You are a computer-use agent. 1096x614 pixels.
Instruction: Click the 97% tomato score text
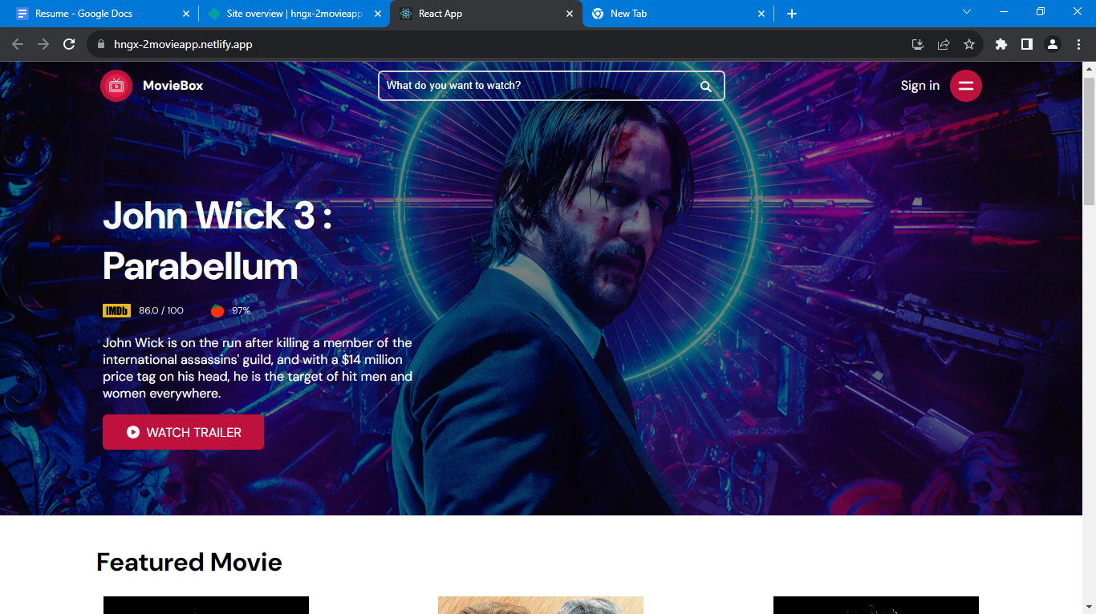[x=242, y=311]
